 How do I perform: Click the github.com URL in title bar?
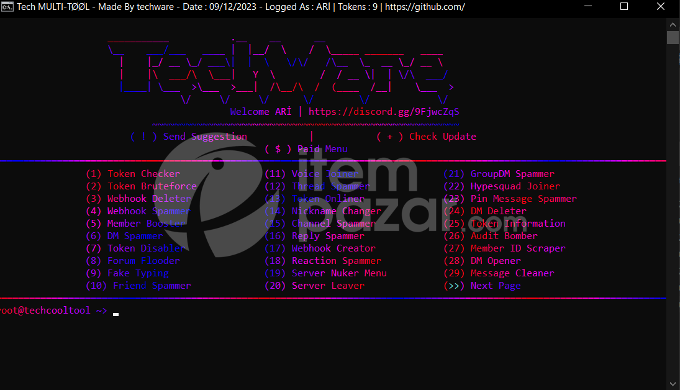click(x=425, y=6)
